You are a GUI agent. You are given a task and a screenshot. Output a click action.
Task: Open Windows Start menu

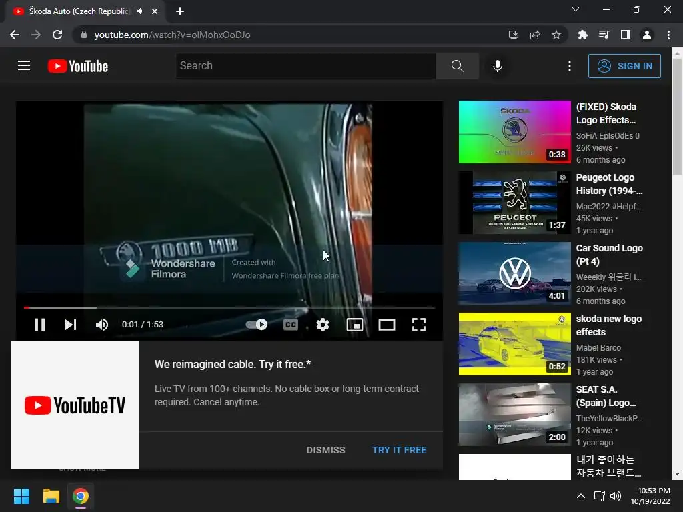(x=21, y=496)
